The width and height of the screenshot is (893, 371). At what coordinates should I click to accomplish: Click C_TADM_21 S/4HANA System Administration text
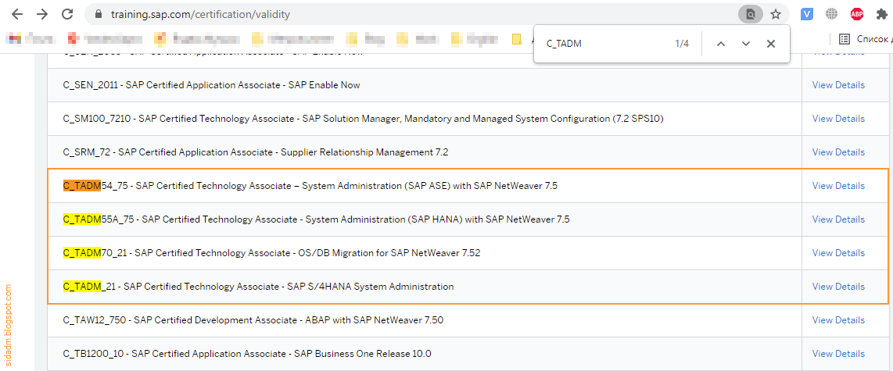[x=258, y=286]
